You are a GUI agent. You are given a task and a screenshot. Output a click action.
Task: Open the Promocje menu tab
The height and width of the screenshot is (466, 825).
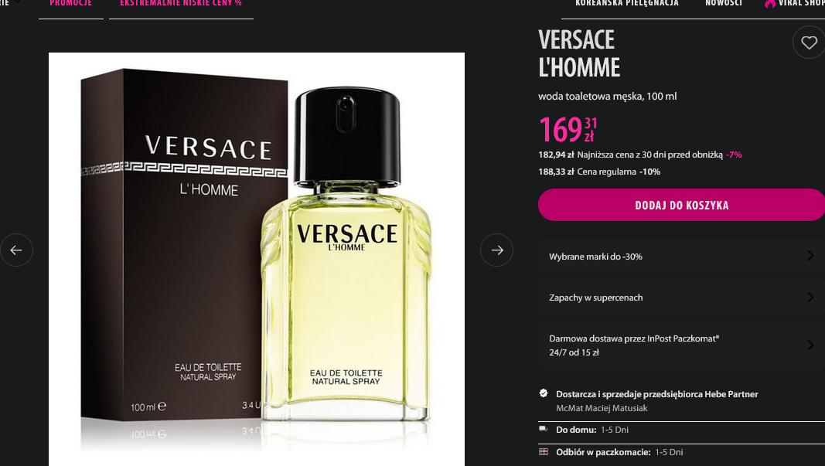71,4
